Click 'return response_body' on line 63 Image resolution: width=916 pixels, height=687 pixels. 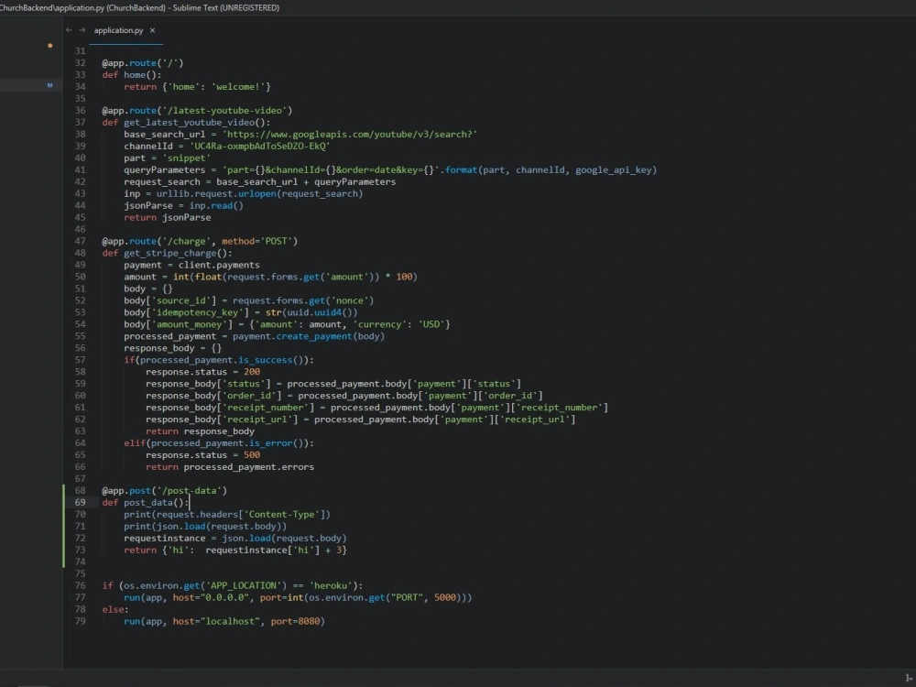pos(200,431)
